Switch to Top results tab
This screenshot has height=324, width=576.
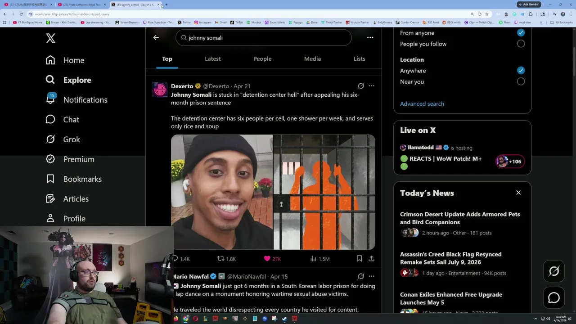tap(167, 59)
